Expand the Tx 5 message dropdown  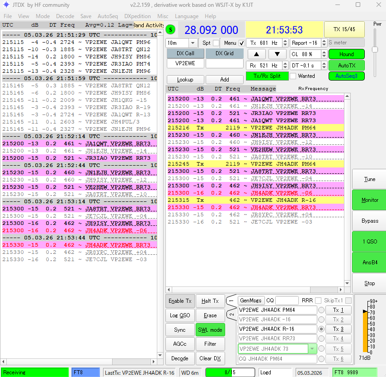tap(312, 349)
